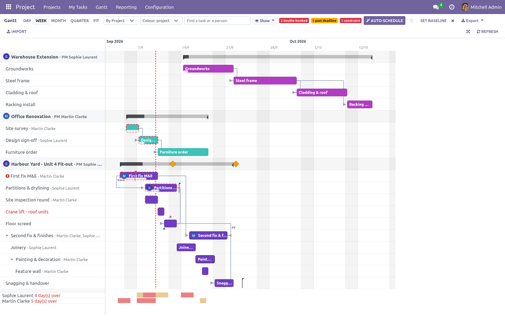
Task: Select the Crane lift - roof units row
Action: coord(53,212)
